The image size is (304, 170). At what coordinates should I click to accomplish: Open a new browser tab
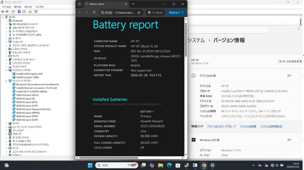(x=133, y=4)
